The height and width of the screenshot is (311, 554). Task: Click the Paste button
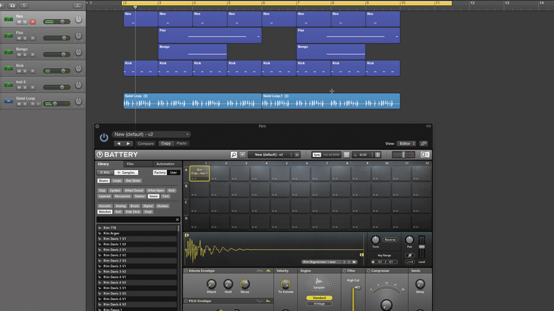coord(182,144)
